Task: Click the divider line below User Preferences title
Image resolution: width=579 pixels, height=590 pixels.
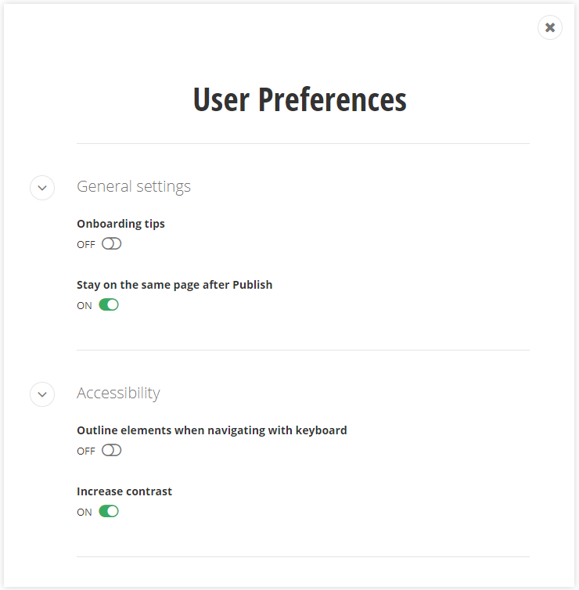Action: [303, 143]
